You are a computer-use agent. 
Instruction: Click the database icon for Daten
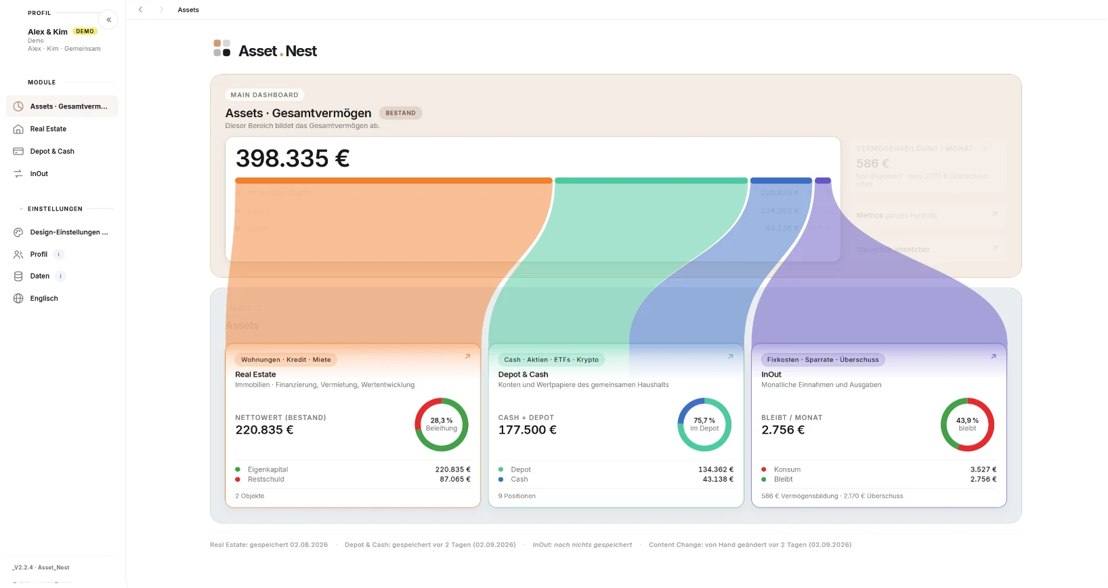18,276
